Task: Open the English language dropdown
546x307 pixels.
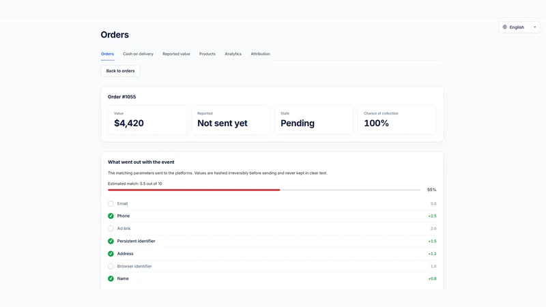Action: pos(519,27)
